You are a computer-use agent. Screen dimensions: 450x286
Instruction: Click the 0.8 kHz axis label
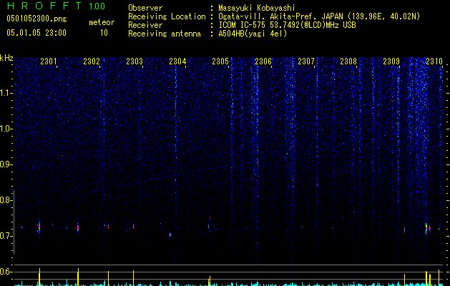[6, 200]
